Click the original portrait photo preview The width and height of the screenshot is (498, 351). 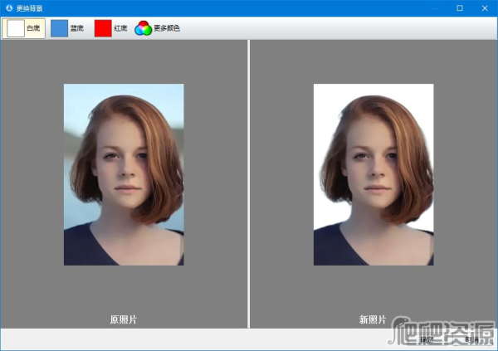tap(124, 174)
